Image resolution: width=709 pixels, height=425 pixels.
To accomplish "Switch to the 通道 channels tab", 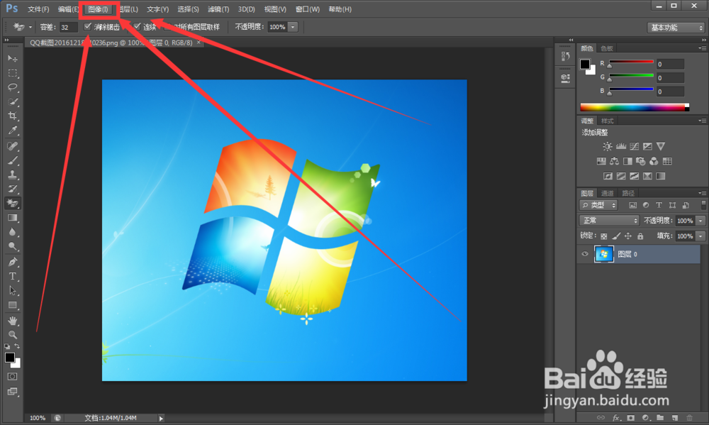I will [608, 193].
